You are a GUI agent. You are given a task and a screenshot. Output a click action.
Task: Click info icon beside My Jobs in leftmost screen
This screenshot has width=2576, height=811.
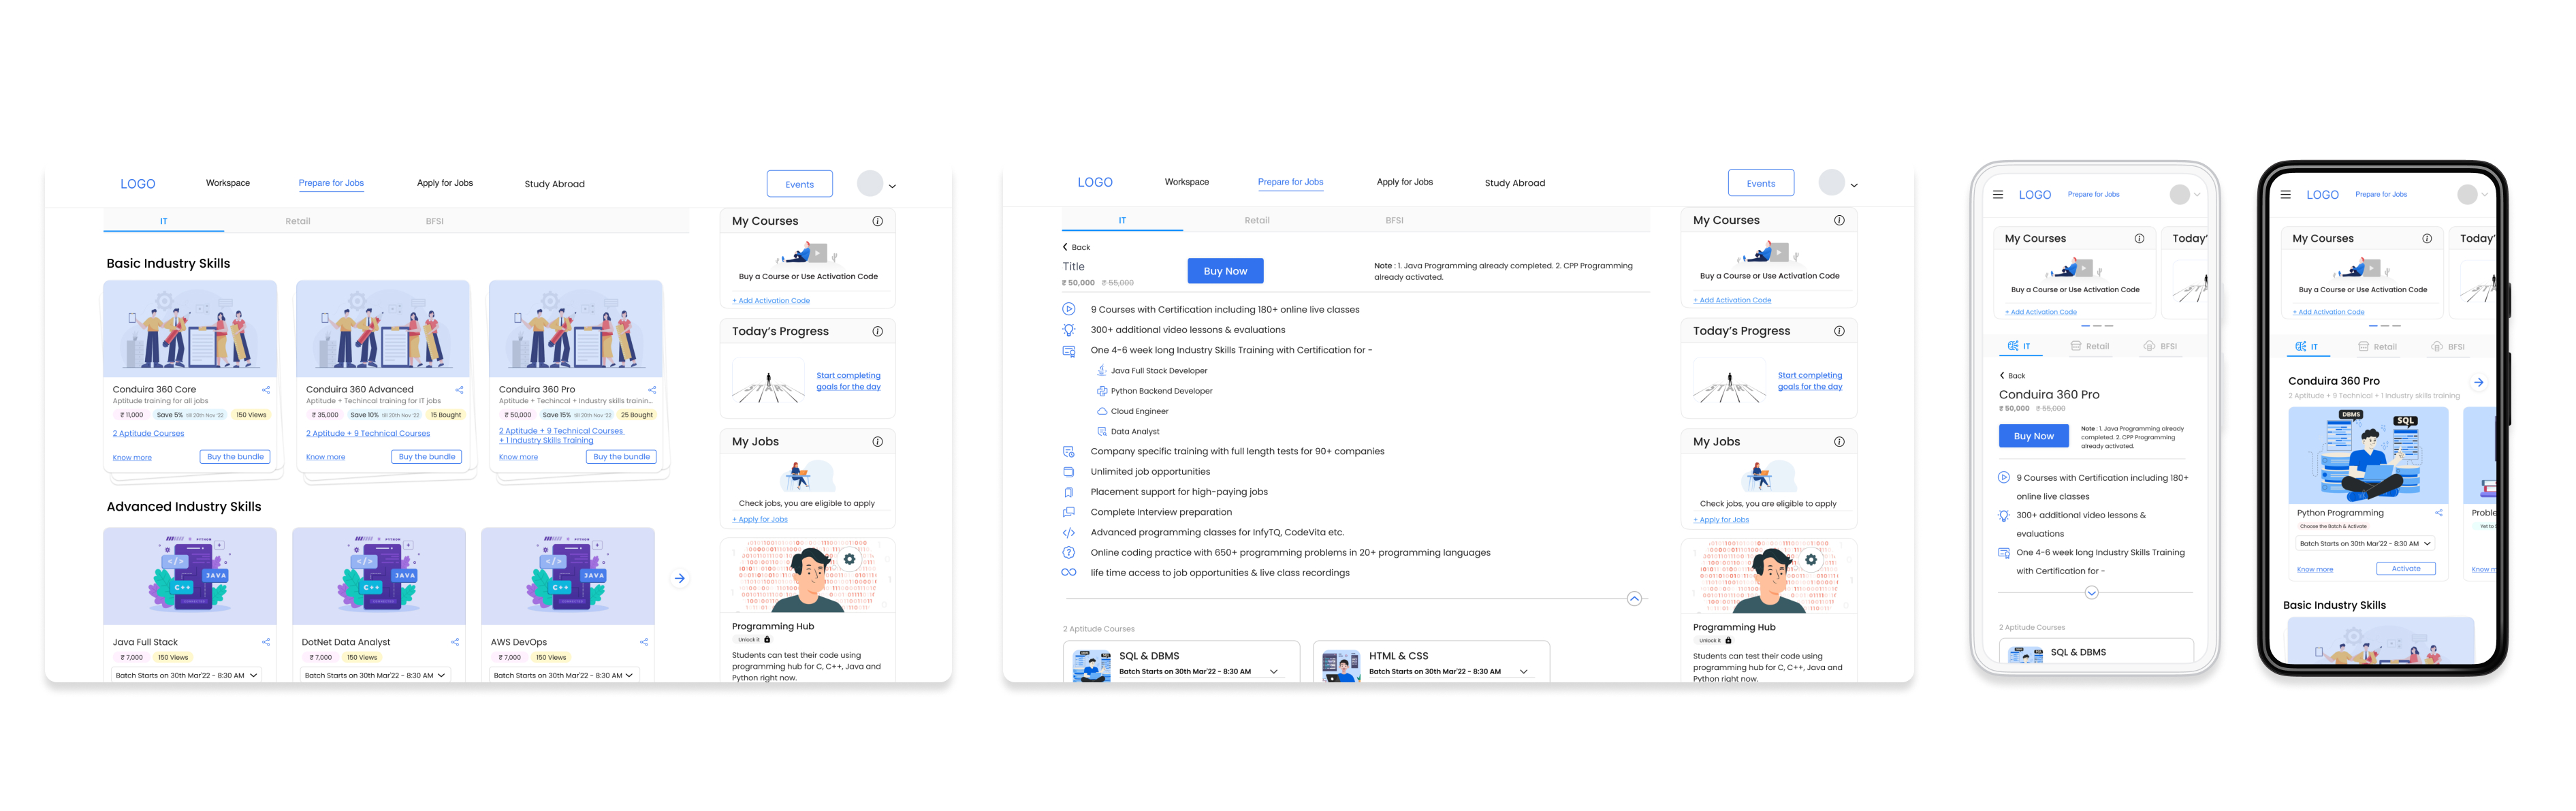[x=877, y=441]
